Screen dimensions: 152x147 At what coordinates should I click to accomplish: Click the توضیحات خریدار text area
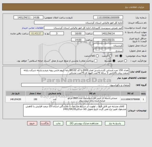click(75, 110)
